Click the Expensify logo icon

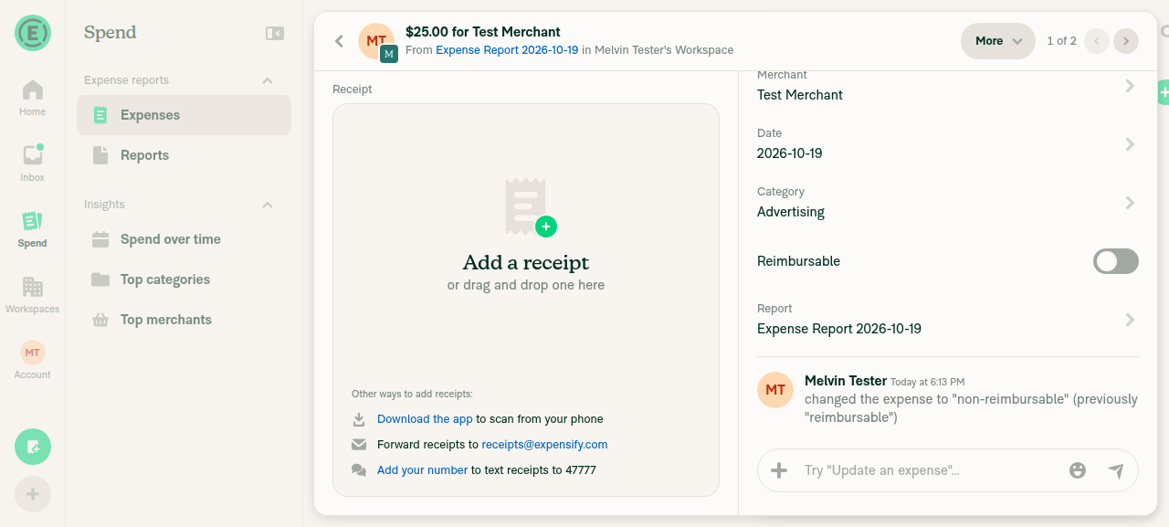pos(33,33)
